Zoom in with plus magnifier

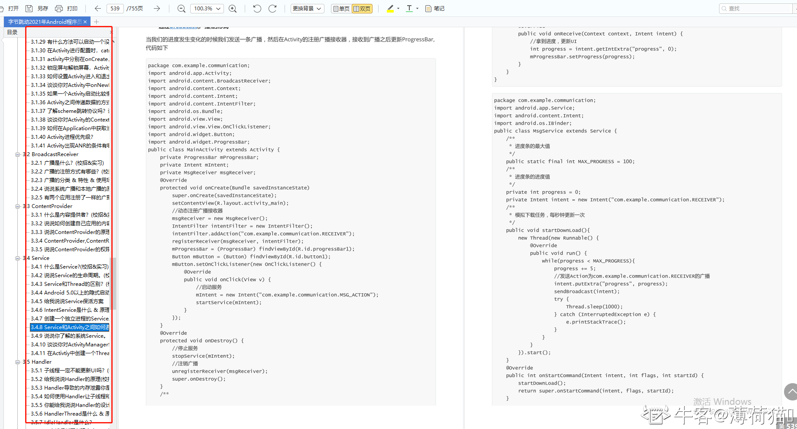coord(233,8)
